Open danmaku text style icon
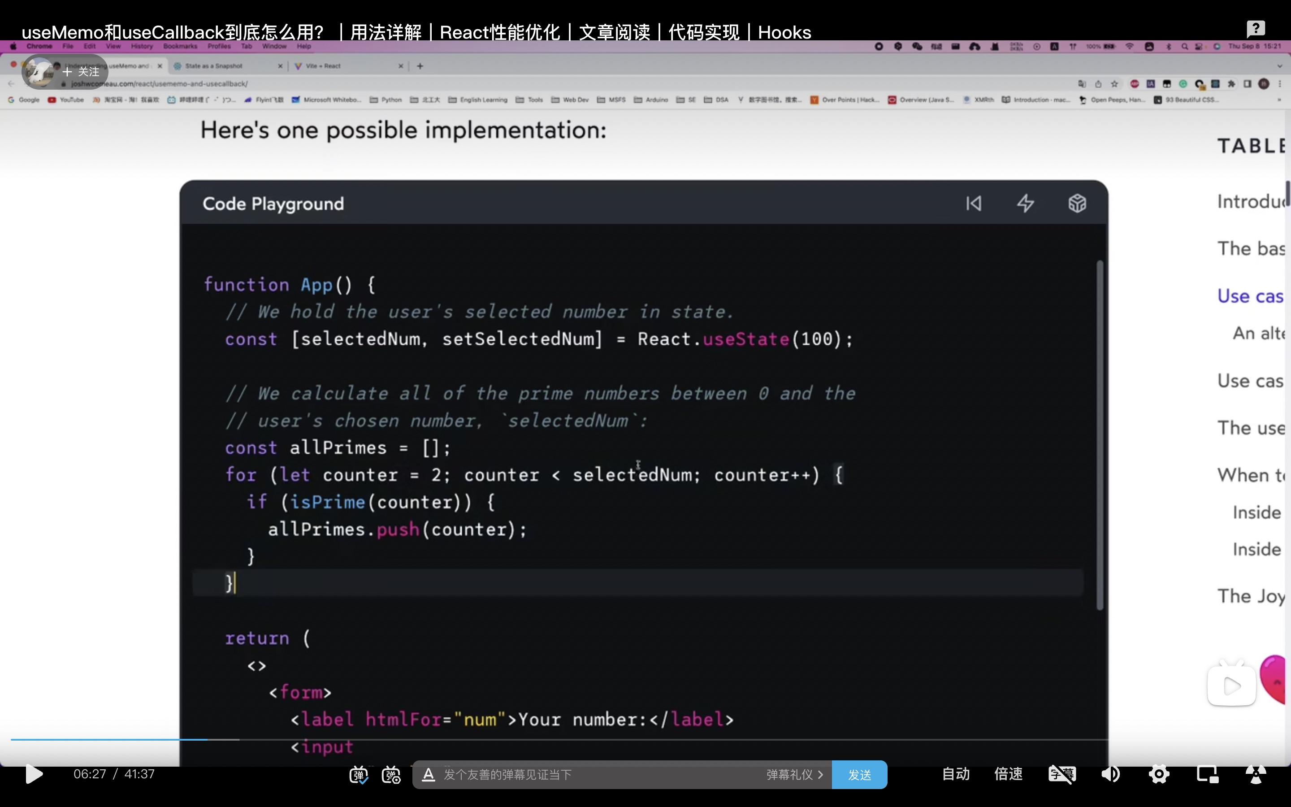 [x=429, y=774]
